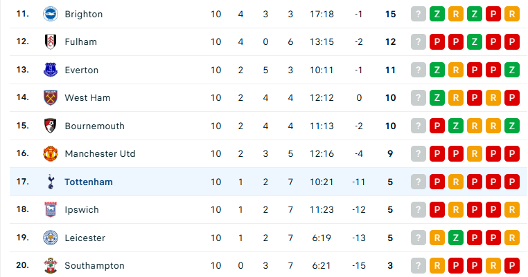The image size is (528, 277).
Task: Open the Bournemouth team page
Action: tap(95, 126)
